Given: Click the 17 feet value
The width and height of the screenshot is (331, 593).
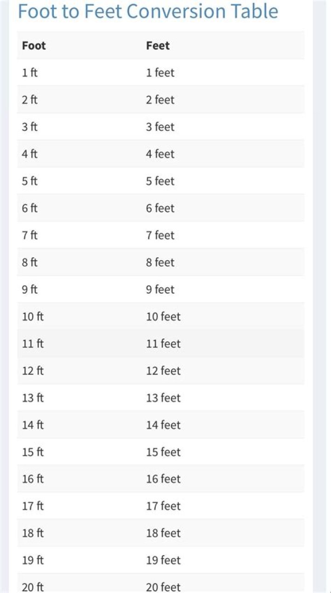Looking at the screenshot, I should coord(163,506).
